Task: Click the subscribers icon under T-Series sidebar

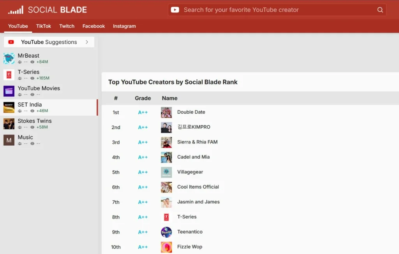Action: (x=20, y=78)
